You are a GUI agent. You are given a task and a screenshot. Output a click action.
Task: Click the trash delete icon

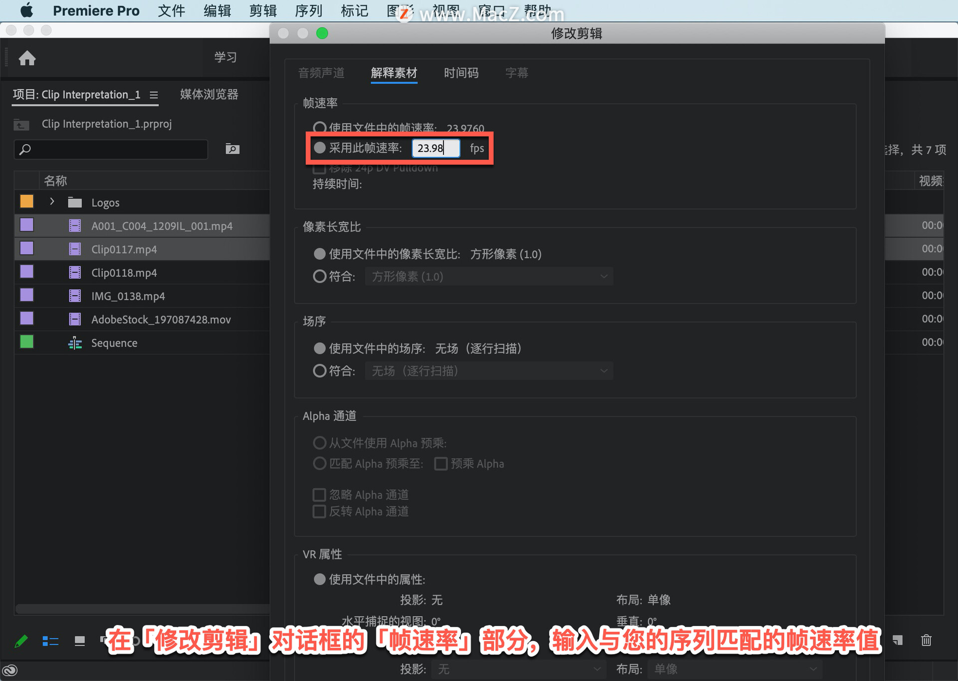(926, 640)
